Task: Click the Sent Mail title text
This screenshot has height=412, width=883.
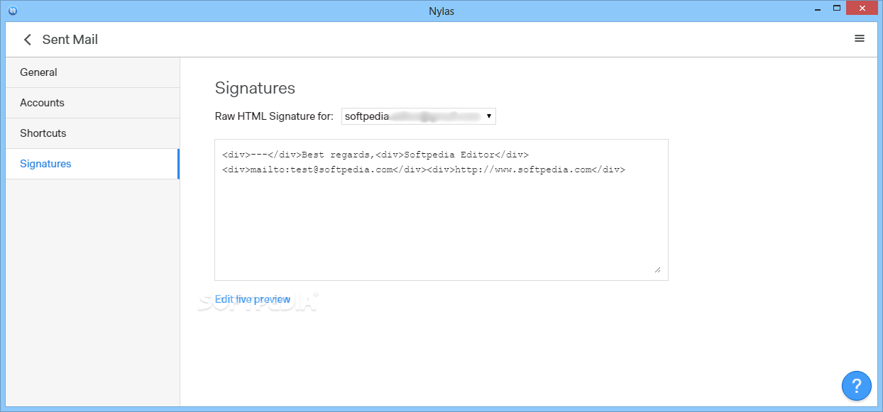Action: [70, 40]
